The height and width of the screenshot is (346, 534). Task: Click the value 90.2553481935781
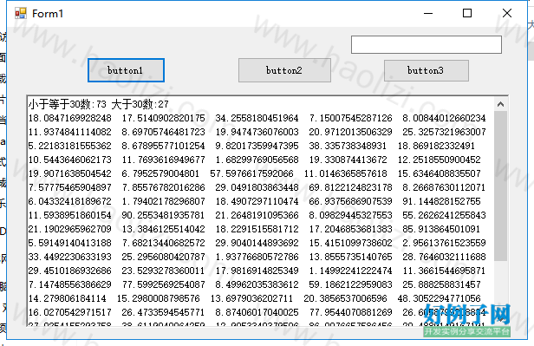163,215
